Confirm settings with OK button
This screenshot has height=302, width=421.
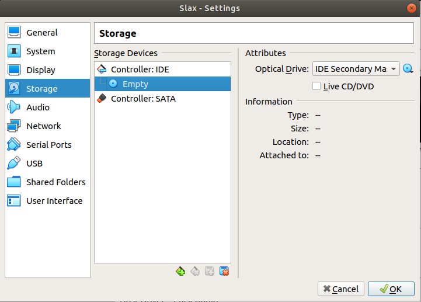pos(391,289)
